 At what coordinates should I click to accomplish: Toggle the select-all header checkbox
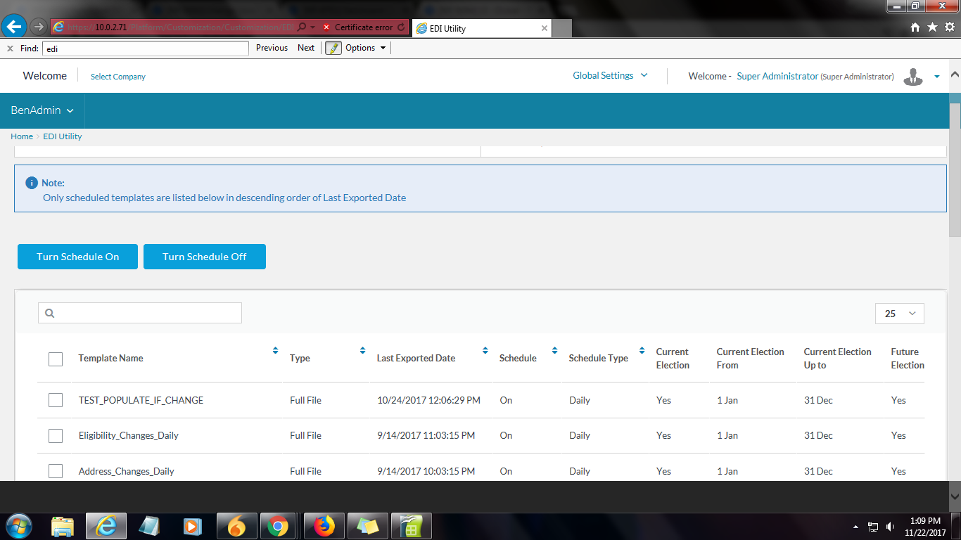click(56, 359)
